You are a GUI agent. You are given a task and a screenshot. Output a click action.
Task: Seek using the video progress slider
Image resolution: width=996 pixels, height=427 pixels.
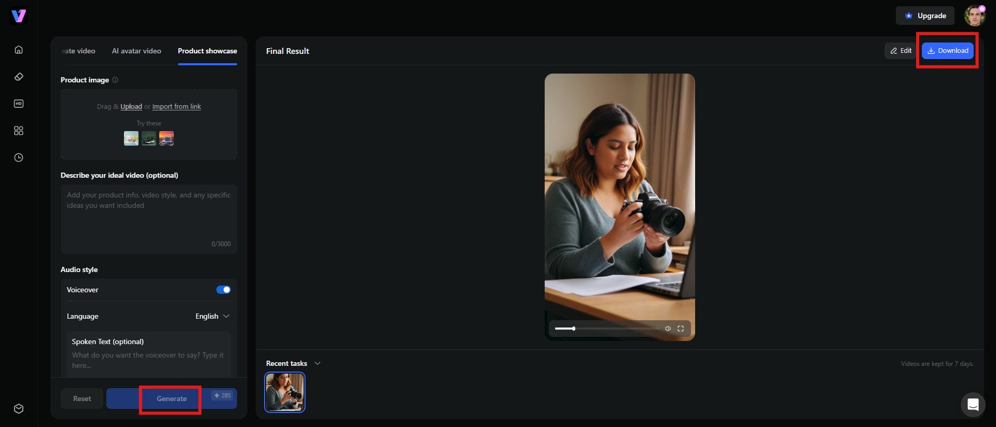click(607, 329)
